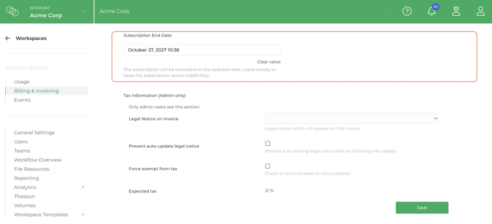Select Billing & Invoicing menu item
This screenshot has width=492, height=224.
(37, 91)
